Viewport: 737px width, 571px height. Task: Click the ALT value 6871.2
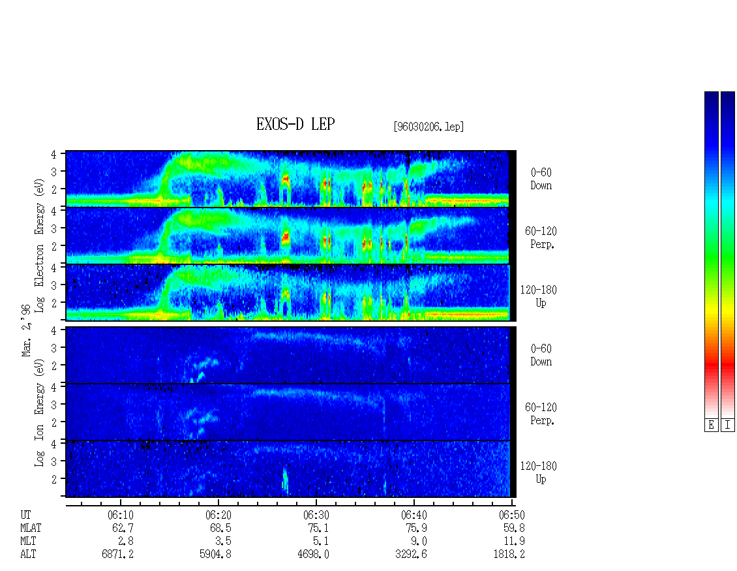(118, 554)
